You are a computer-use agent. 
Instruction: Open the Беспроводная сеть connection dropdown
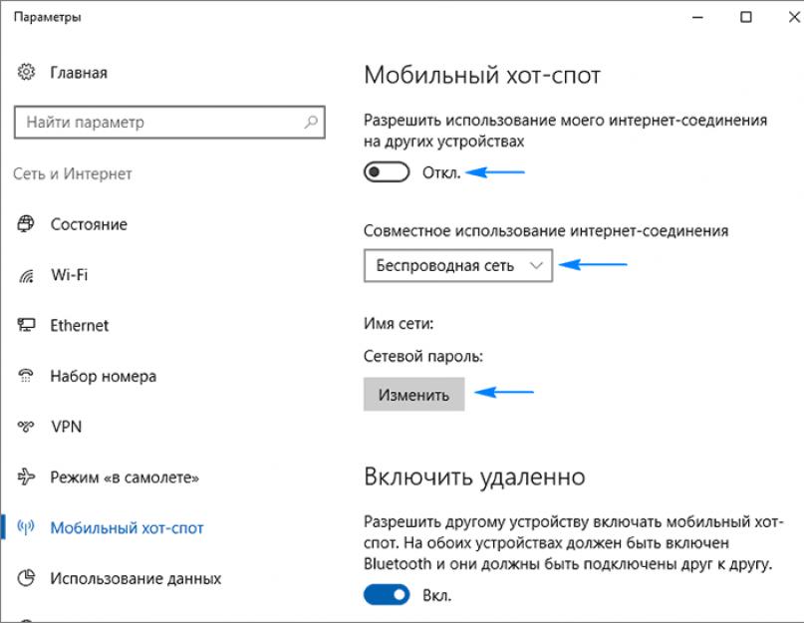pos(458,265)
